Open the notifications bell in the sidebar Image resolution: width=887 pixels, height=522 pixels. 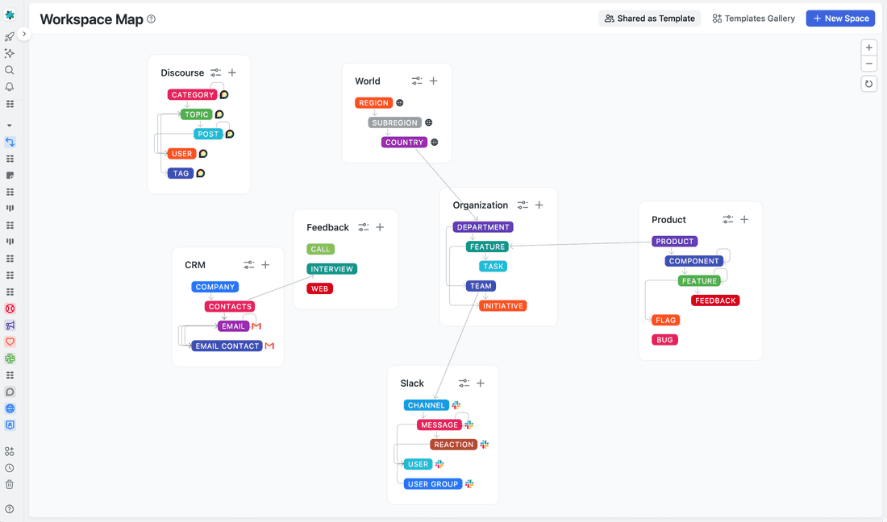pos(10,87)
